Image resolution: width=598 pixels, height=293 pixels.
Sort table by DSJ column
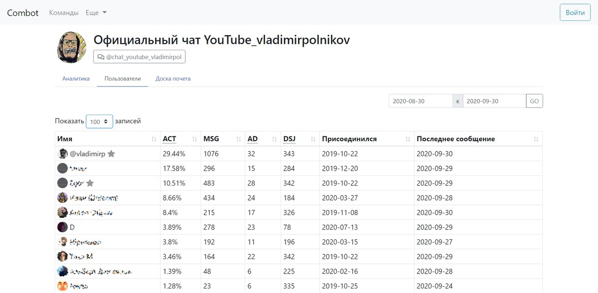pyautogui.click(x=300, y=139)
